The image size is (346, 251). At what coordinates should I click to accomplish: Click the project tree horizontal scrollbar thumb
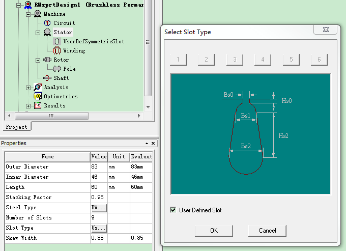click(x=51, y=116)
